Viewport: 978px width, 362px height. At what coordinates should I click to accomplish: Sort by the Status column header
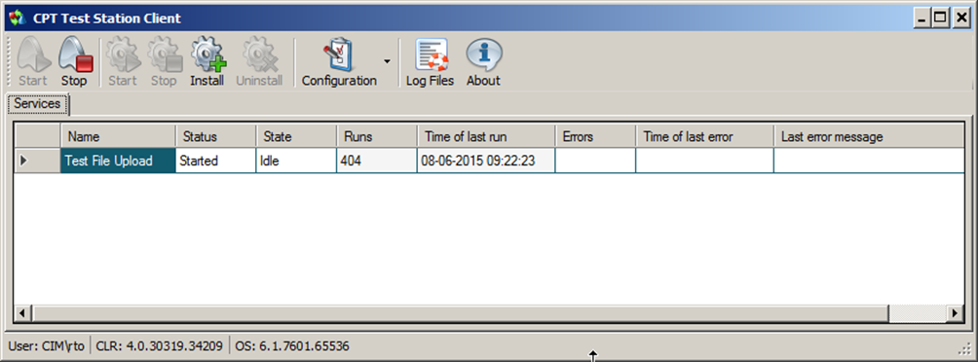pos(216,136)
